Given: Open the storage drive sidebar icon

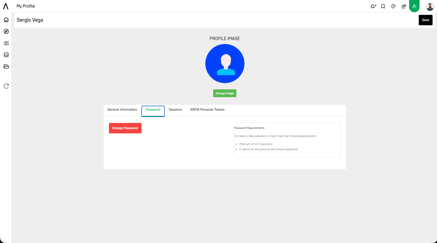Looking at the screenshot, I should pos(6,55).
